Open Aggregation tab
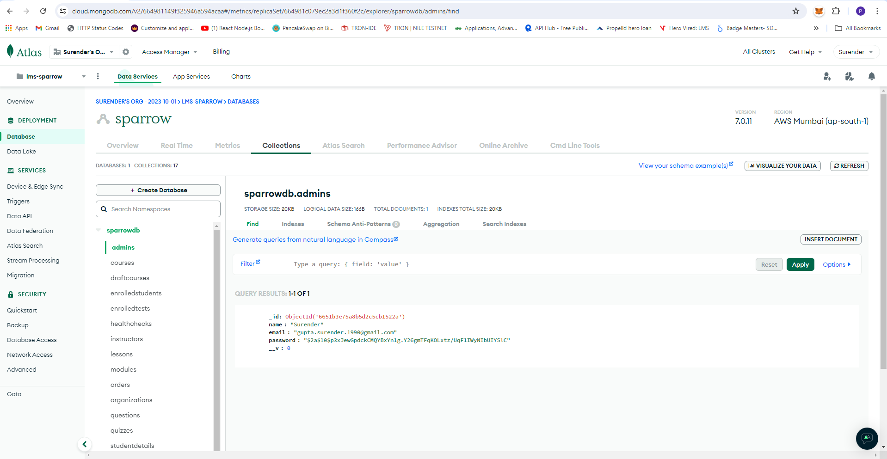The image size is (887, 459). pyautogui.click(x=441, y=224)
